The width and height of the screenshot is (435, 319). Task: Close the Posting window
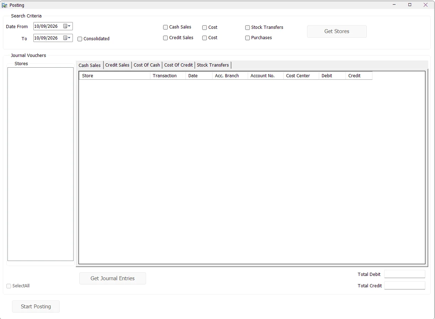[x=425, y=5]
